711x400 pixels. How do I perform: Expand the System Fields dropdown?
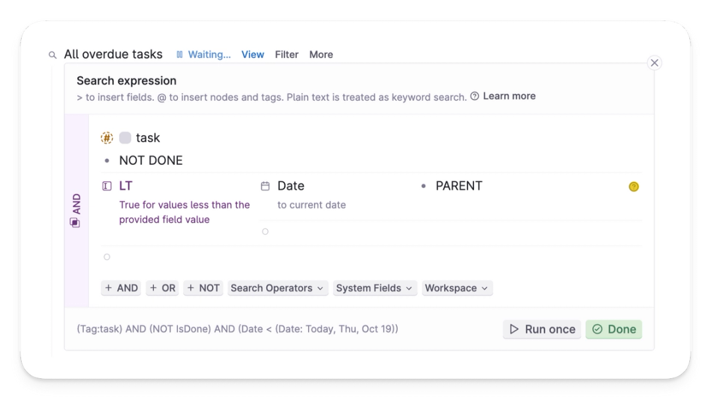tap(375, 288)
